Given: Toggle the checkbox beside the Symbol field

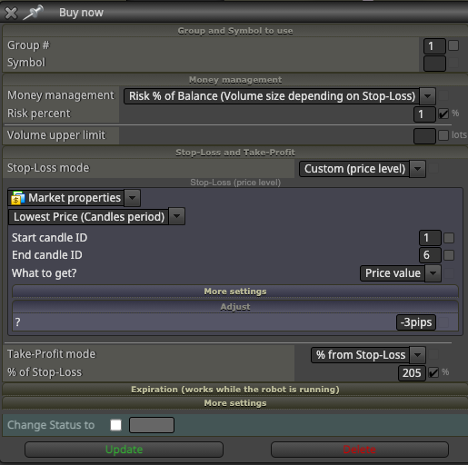Looking at the screenshot, I should coord(453,63).
